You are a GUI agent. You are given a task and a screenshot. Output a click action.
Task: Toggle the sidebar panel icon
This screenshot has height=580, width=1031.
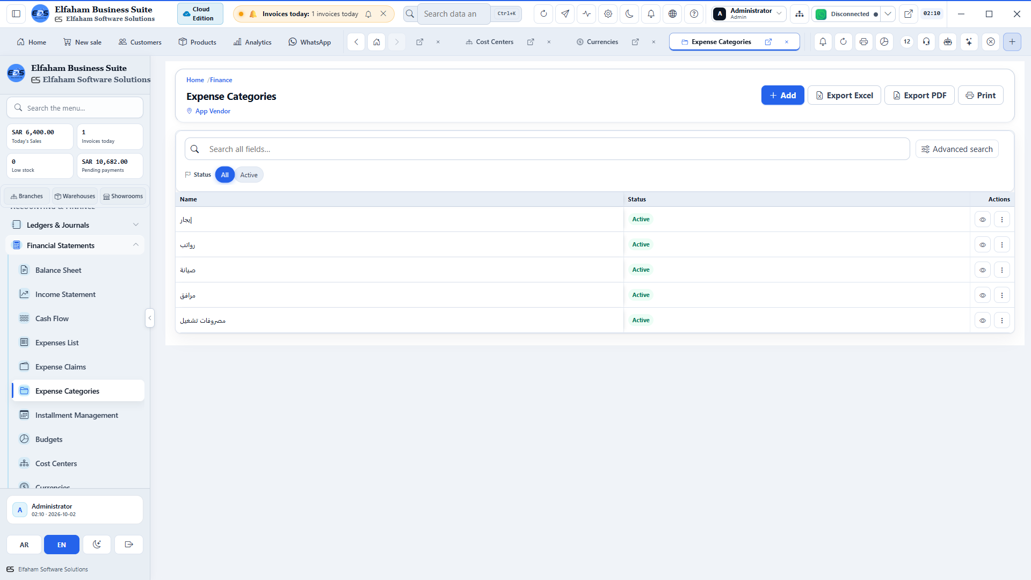(16, 14)
